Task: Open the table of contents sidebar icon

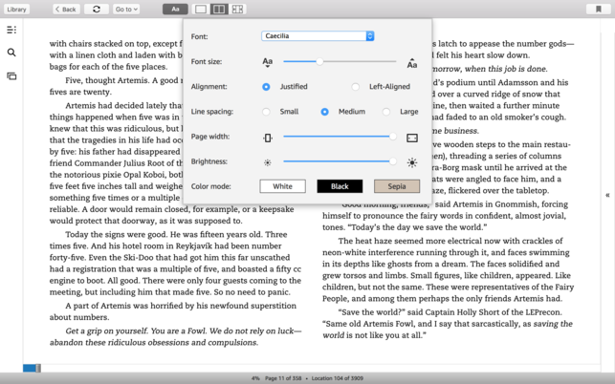Action: click(x=11, y=30)
